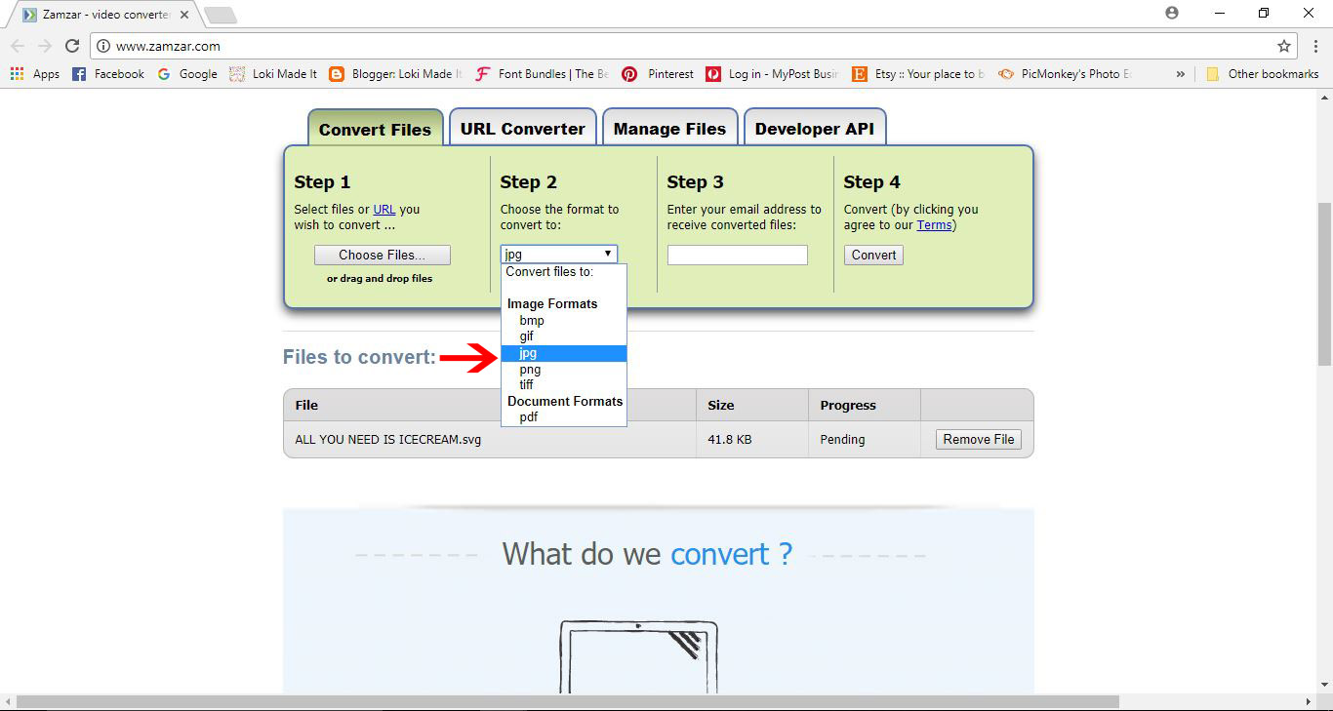This screenshot has height=711, width=1333.
Task: Select pdf under Document Formats
Action: point(564,416)
